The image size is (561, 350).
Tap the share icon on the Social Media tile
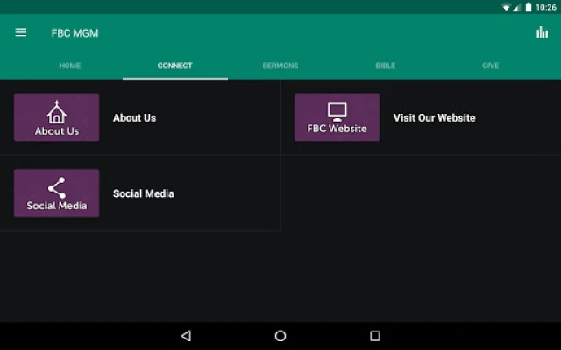pos(56,187)
